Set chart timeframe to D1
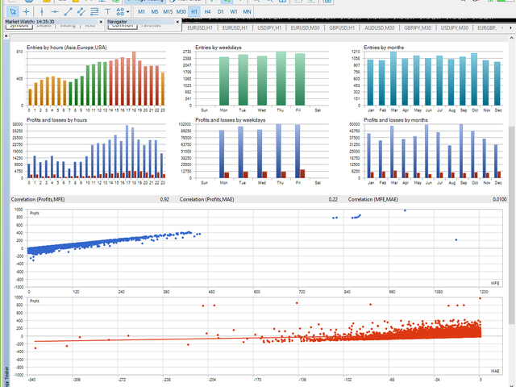The width and height of the screenshot is (516, 387). coord(220,13)
